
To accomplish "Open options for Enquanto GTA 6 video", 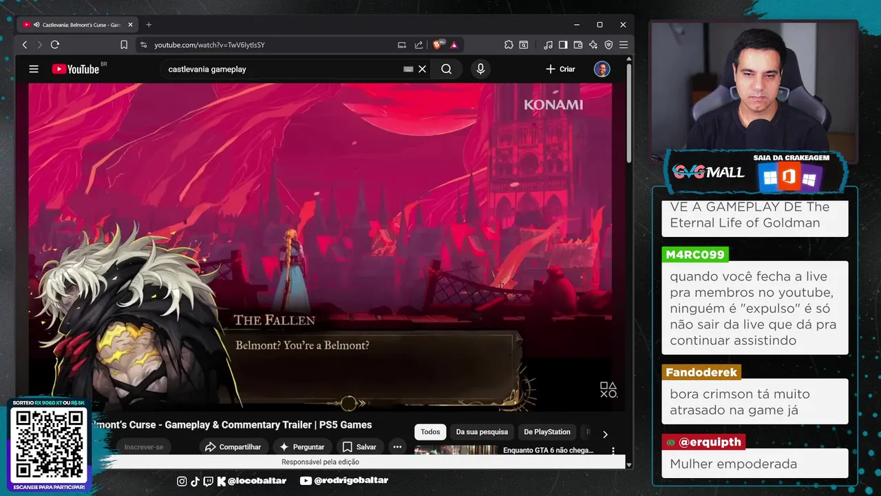I will pyautogui.click(x=613, y=451).
